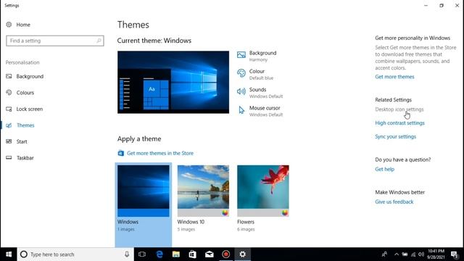464x261 pixels.
Task: Open the Windows Start menu
Action: (x=9, y=254)
